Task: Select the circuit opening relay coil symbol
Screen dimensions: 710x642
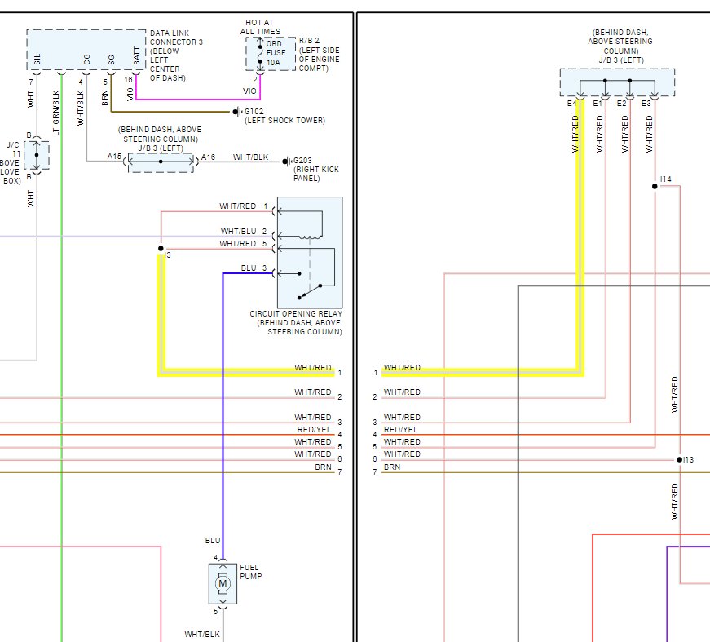Action: tap(311, 237)
